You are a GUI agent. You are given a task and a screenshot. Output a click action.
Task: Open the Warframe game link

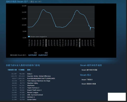tap(31, 86)
